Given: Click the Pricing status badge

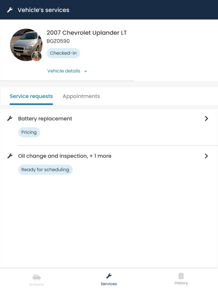Looking at the screenshot, I should pyautogui.click(x=29, y=132).
